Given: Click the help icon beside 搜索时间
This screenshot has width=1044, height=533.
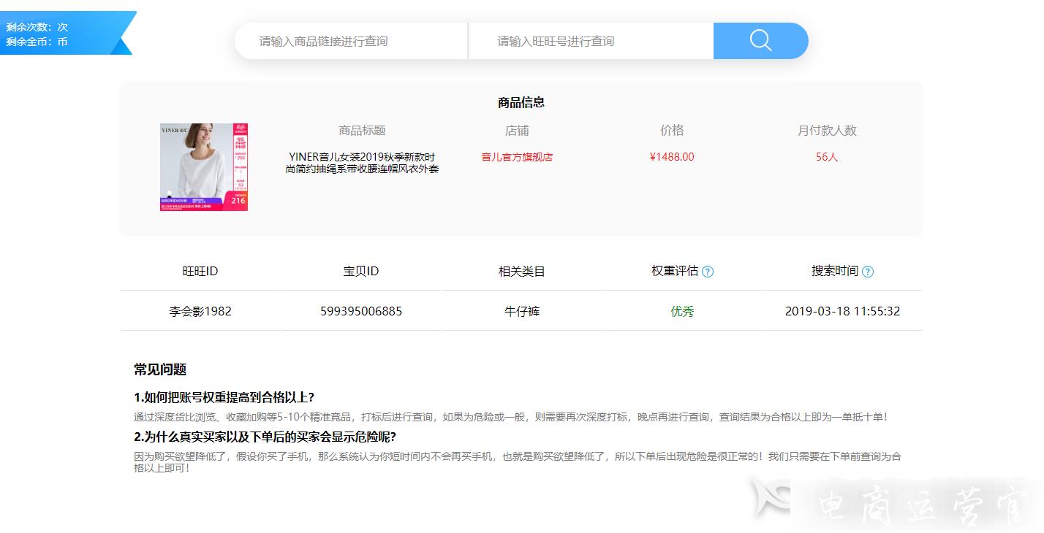Looking at the screenshot, I should pyautogui.click(x=868, y=272).
